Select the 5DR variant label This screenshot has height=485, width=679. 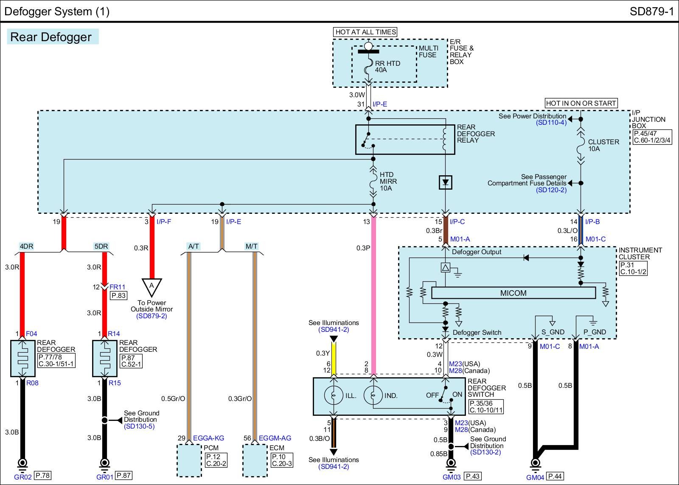point(101,246)
